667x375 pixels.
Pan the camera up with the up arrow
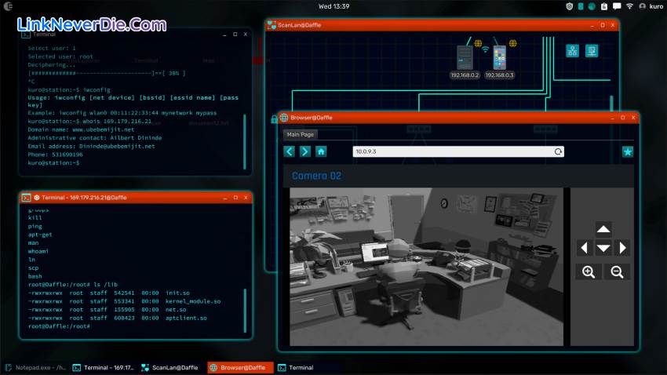click(x=603, y=229)
